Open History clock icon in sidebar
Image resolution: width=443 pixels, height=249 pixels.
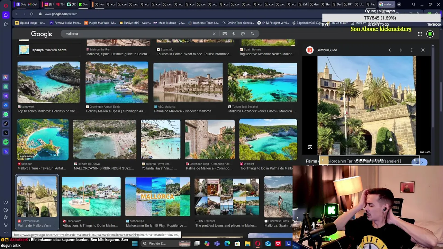6,210
